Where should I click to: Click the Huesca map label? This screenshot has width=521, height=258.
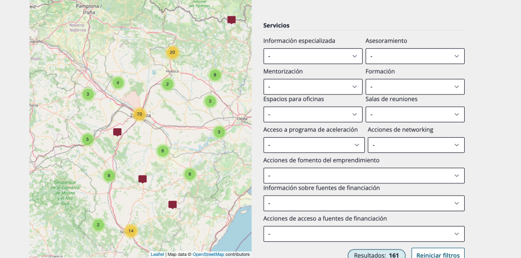pos(172,71)
